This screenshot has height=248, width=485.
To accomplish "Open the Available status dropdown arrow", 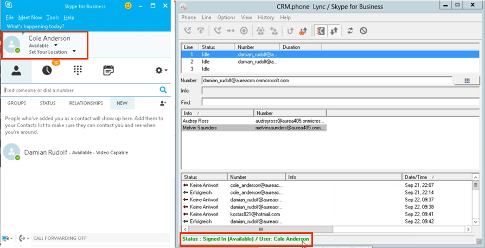I will [x=56, y=45].
